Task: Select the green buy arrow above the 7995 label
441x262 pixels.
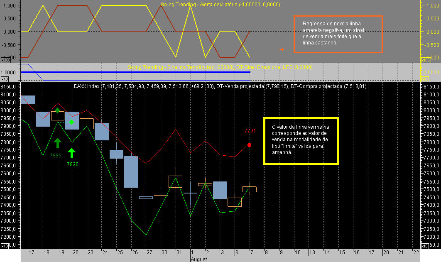Action: 57,143
